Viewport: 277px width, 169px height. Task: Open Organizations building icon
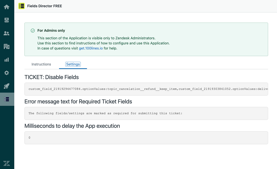point(7,46)
